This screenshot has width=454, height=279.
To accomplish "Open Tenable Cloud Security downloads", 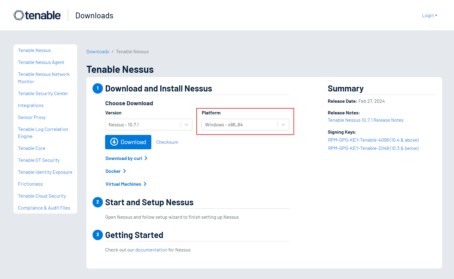I will click(42, 196).
